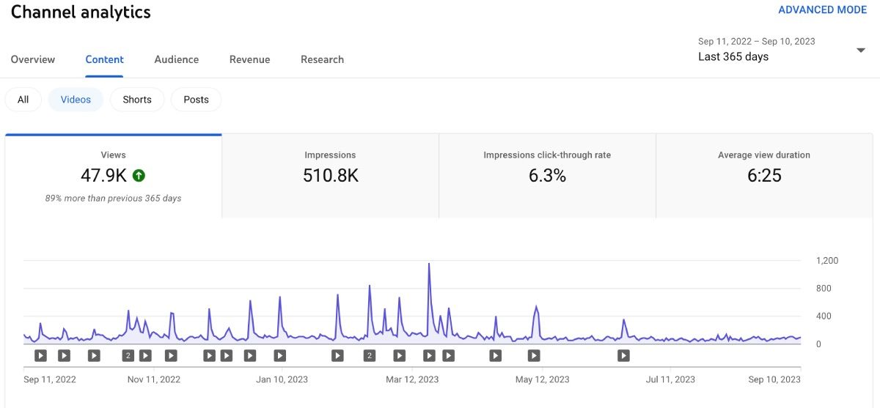
Task: Select the Average view duration metric card
Action: pyautogui.click(x=764, y=176)
